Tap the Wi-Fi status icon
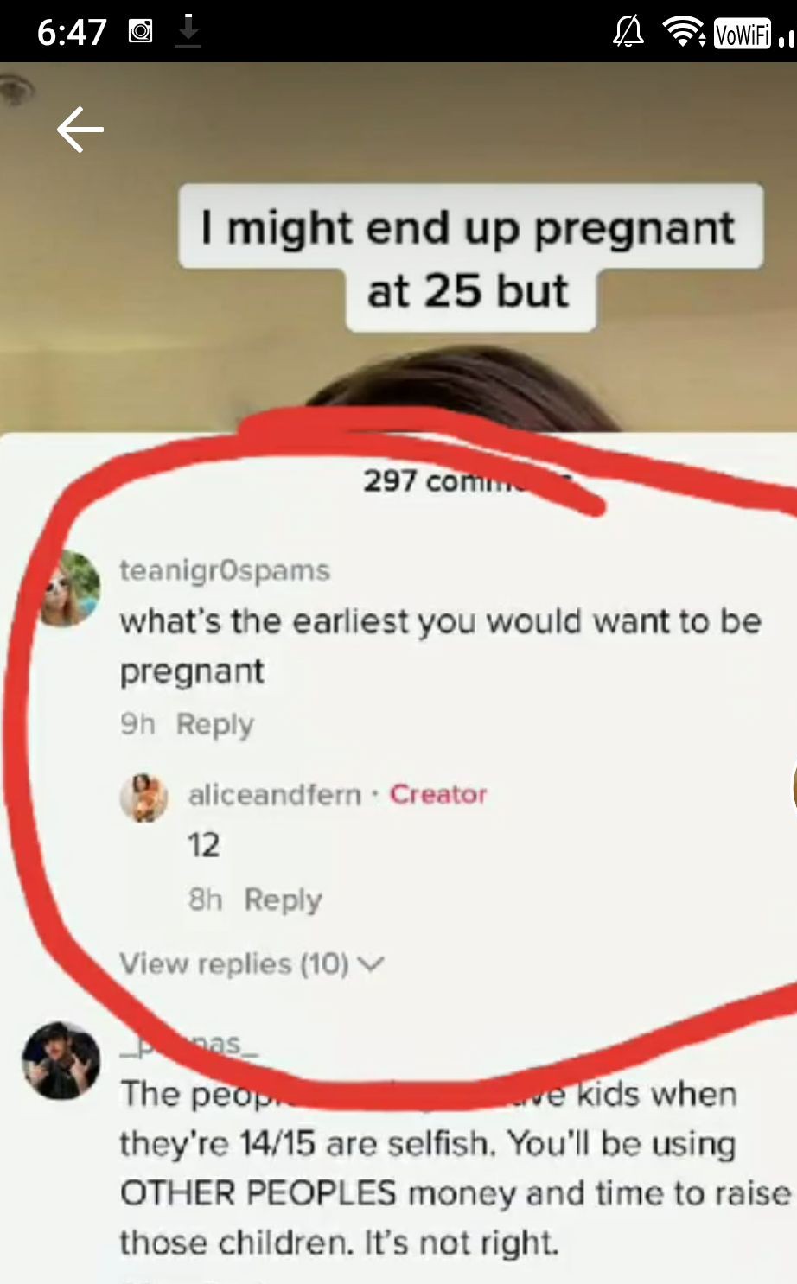Image resolution: width=797 pixels, height=1284 pixels. (x=684, y=33)
